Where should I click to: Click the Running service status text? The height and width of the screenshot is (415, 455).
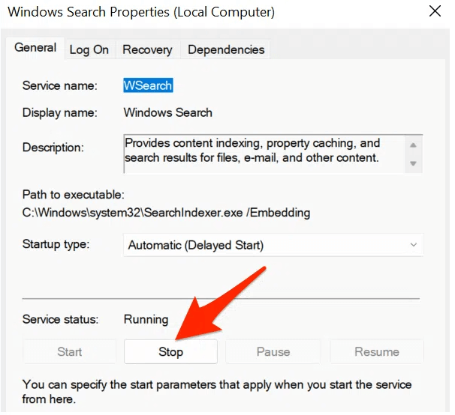click(146, 319)
